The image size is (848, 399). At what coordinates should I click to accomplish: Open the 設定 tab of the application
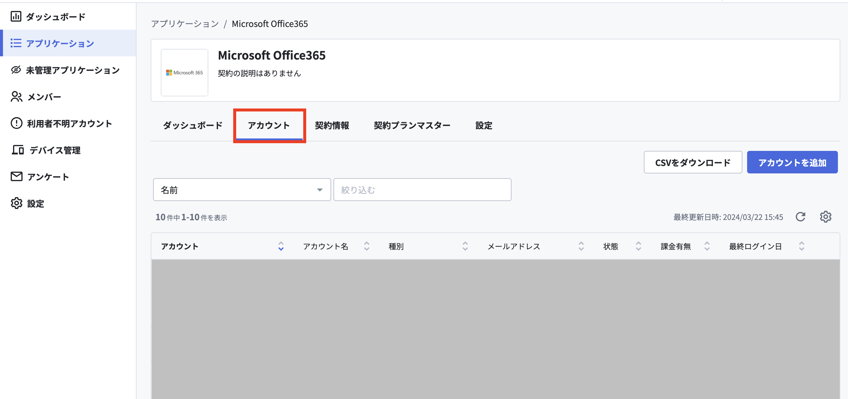pos(484,125)
